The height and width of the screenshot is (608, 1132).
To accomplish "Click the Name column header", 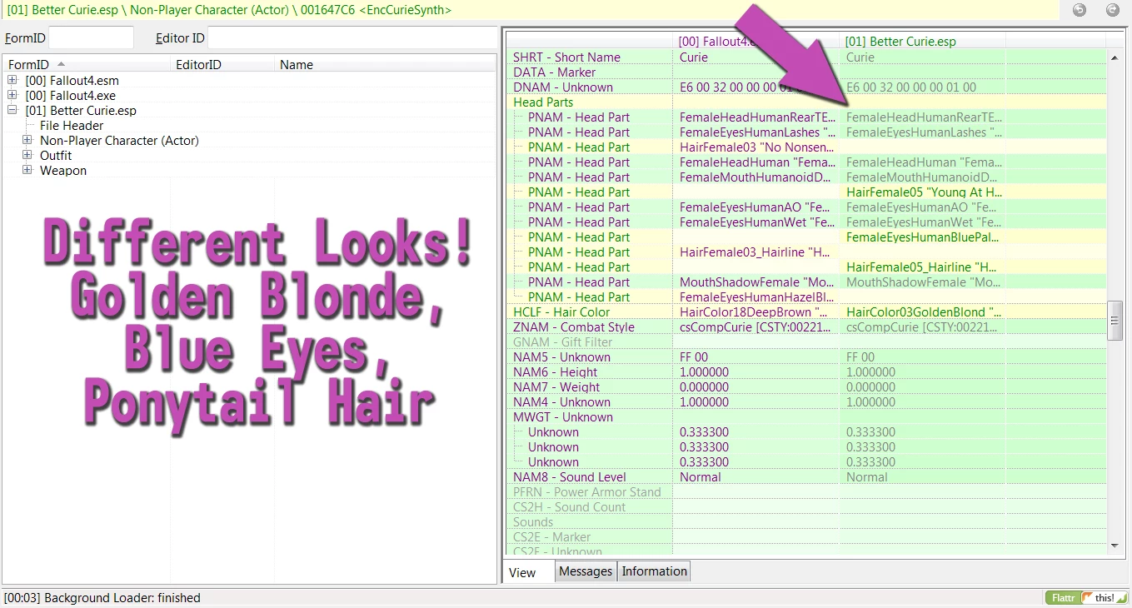I will tap(385, 65).
